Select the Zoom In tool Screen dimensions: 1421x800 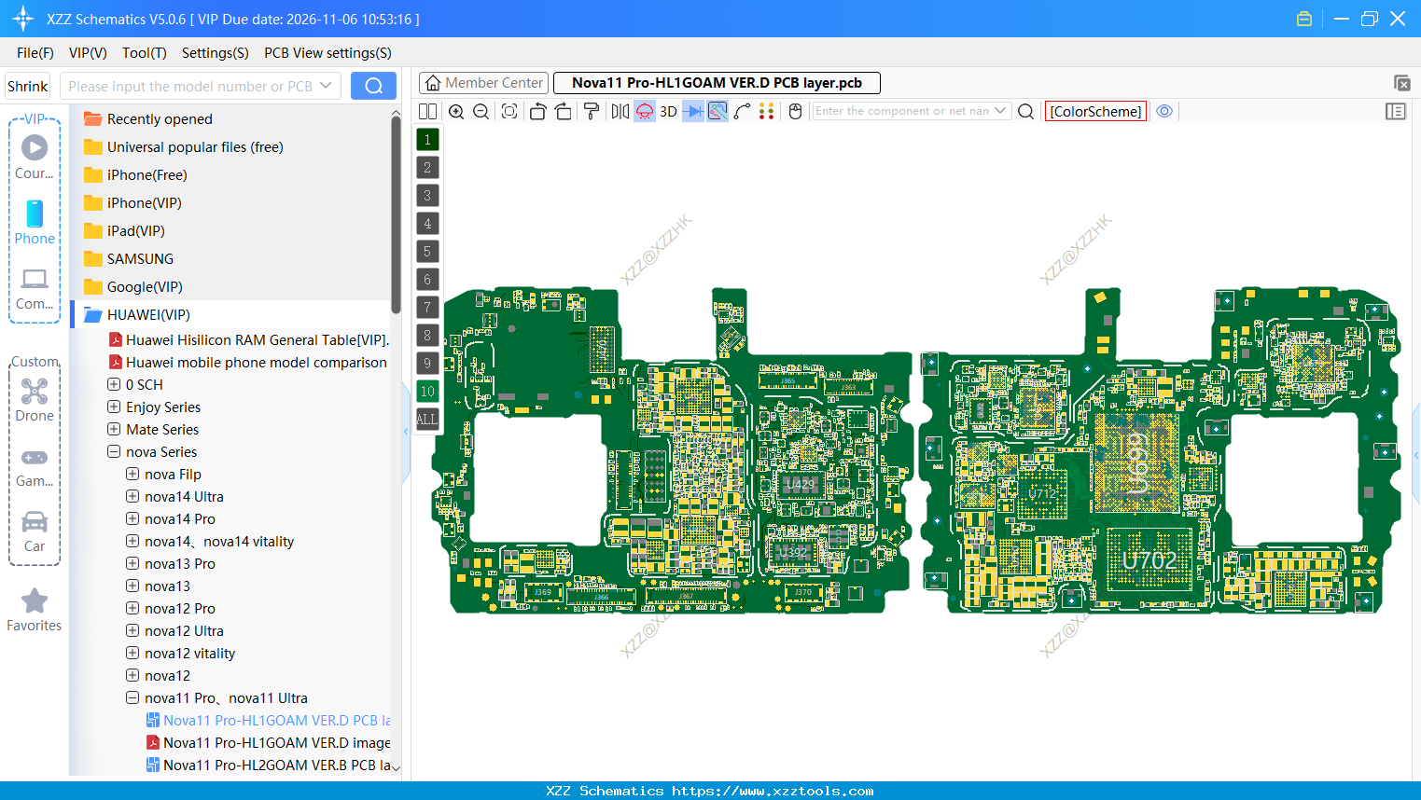[x=456, y=111]
